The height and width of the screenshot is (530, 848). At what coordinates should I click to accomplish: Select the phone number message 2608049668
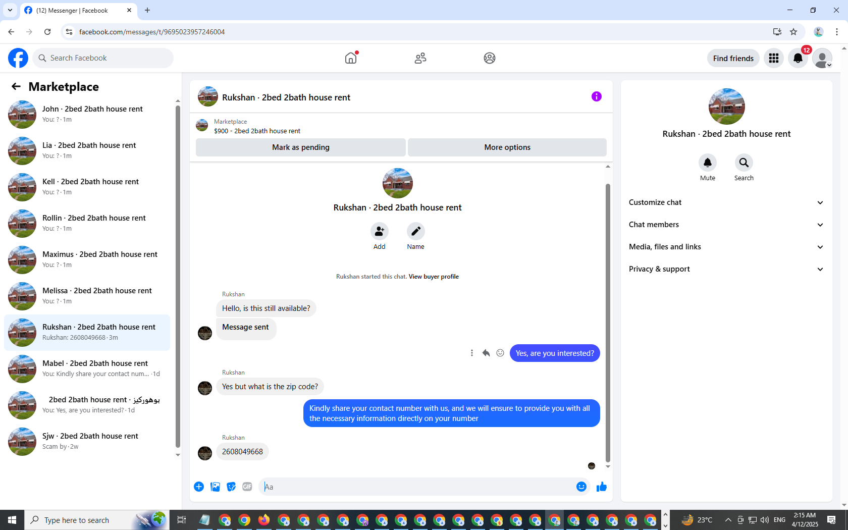pyautogui.click(x=242, y=452)
